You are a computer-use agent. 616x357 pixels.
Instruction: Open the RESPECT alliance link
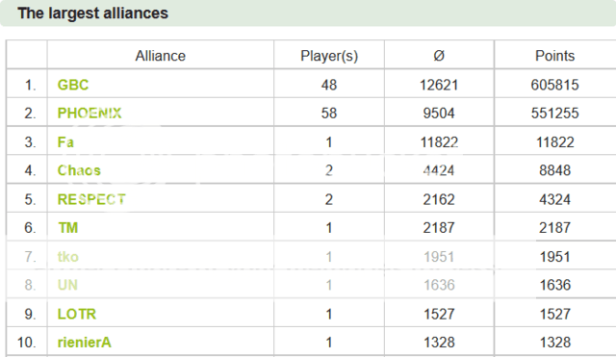point(91,199)
